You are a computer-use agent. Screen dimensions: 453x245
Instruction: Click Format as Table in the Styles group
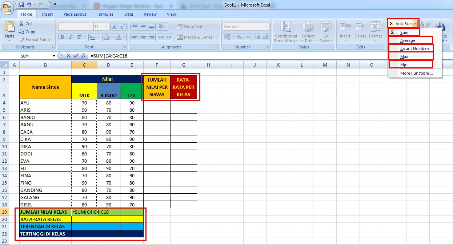coord(308,33)
